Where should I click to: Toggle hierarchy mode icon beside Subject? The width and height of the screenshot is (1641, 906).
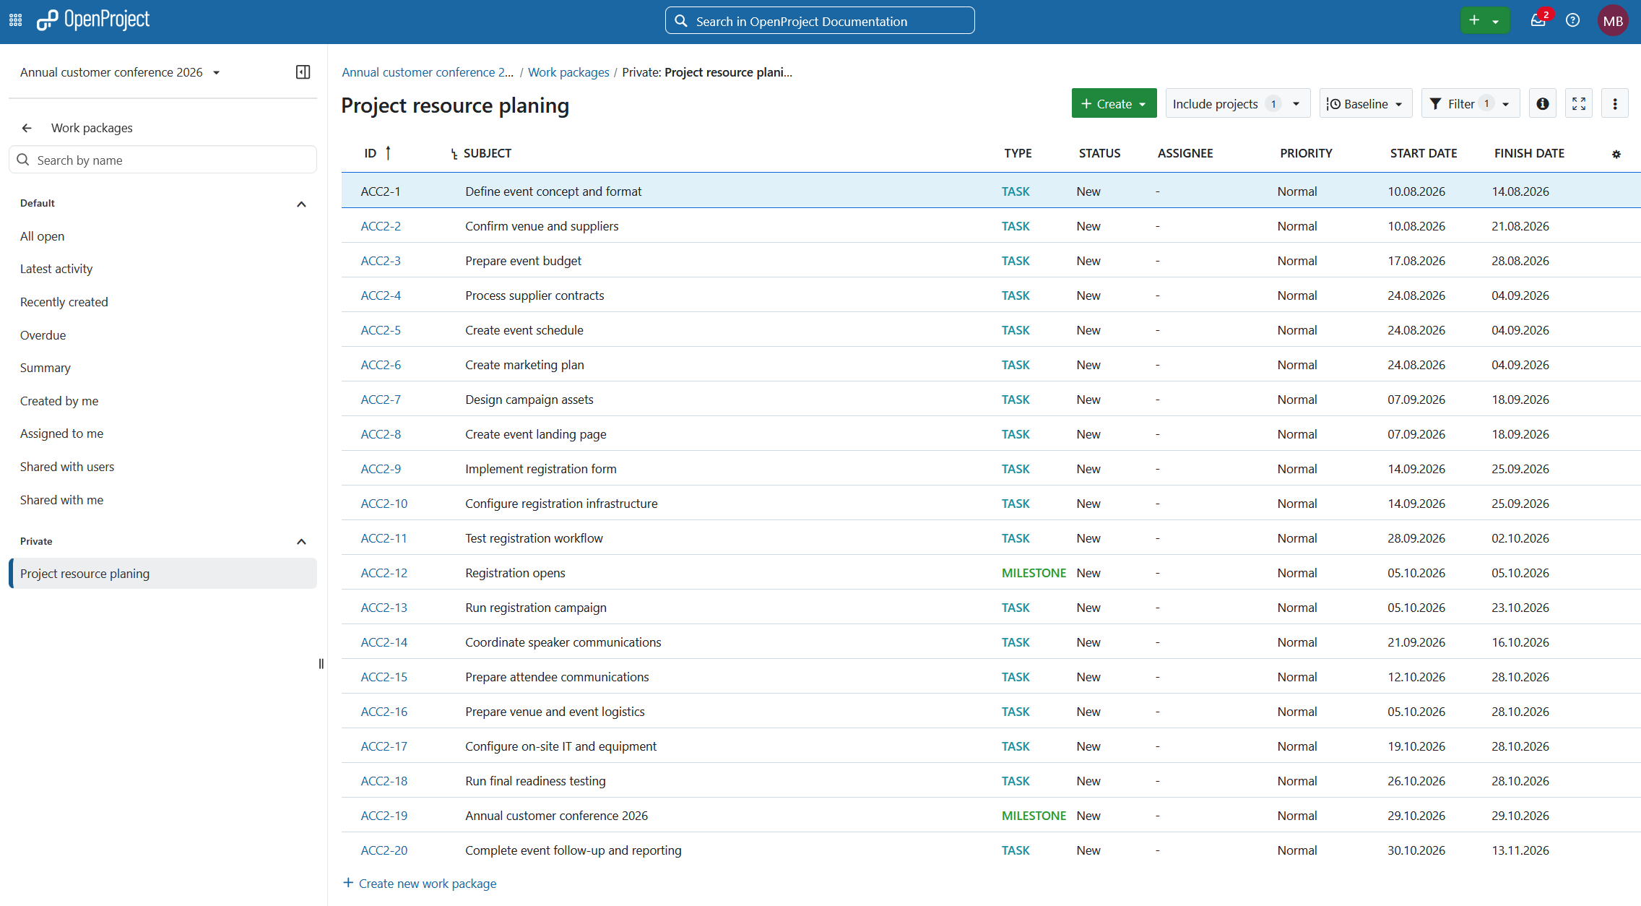pos(454,154)
